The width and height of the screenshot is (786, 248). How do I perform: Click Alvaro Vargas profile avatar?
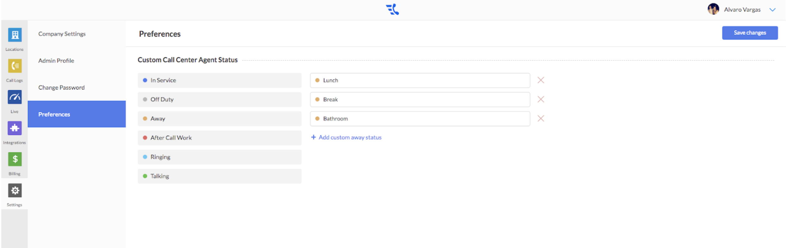(x=713, y=9)
